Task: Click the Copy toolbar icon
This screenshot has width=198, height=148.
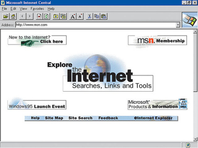Action: tap(97, 16)
